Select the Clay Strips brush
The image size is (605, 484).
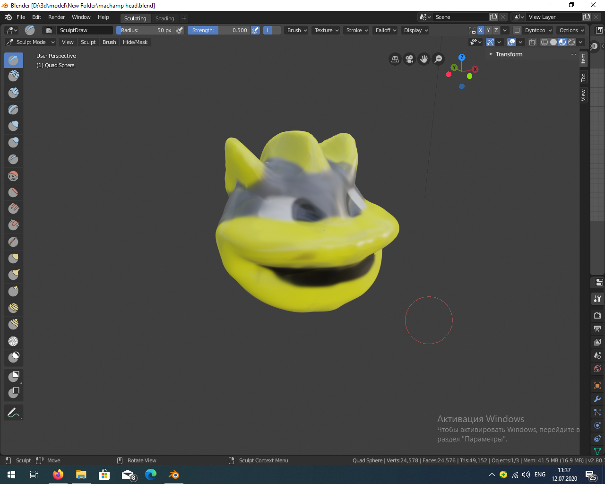coord(14,93)
